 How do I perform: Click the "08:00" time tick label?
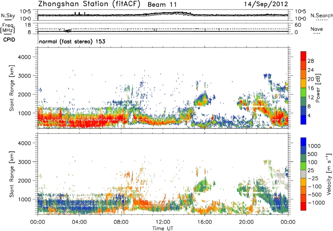[x=121, y=222]
